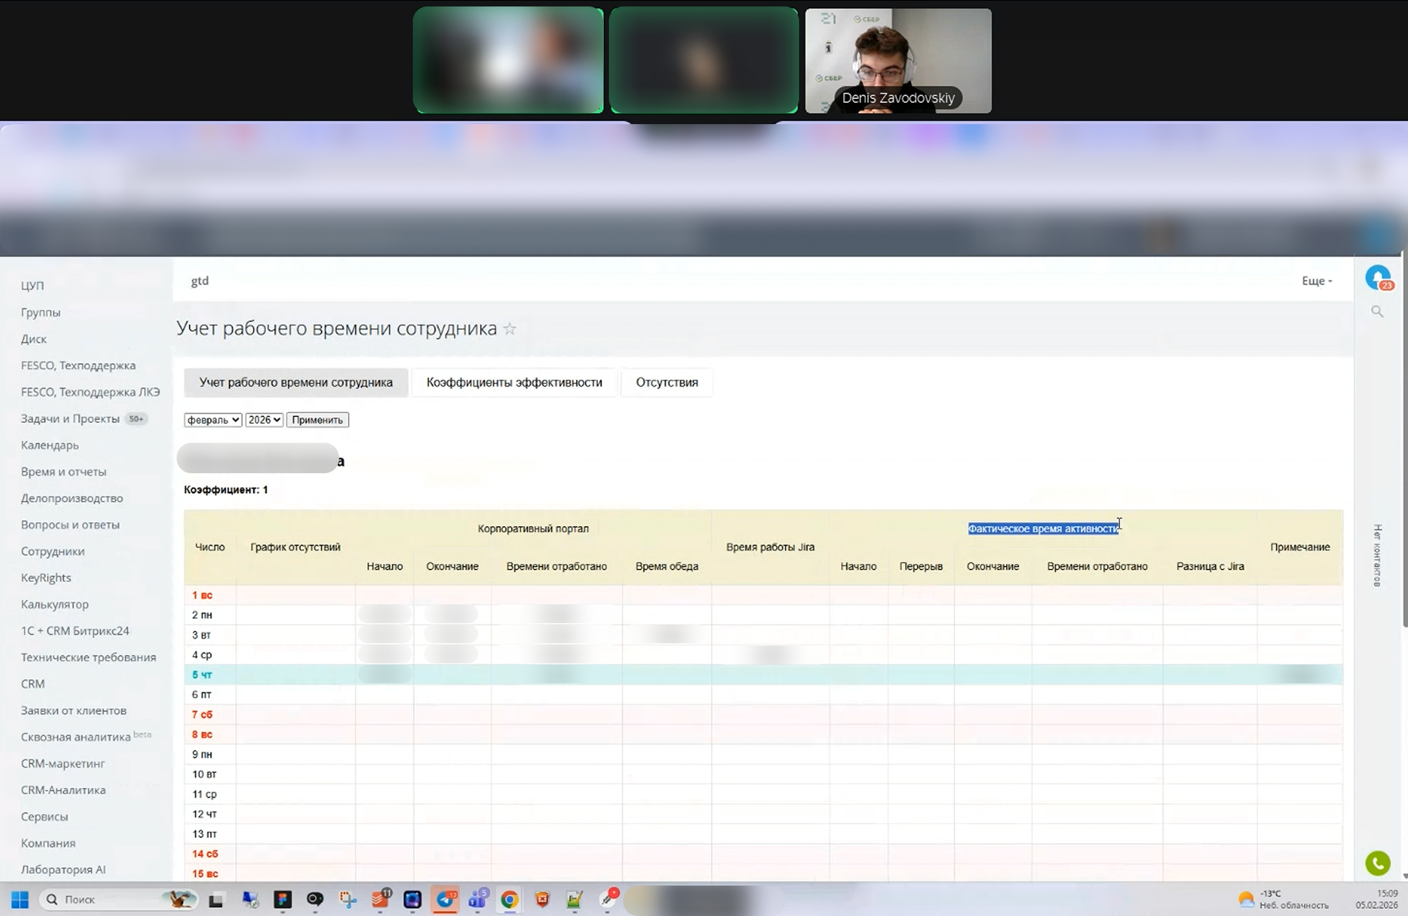This screenshot has width=1408, height=916.
Task: Switch to Коэффициенты эффективности tab
Action: [514, 383]
